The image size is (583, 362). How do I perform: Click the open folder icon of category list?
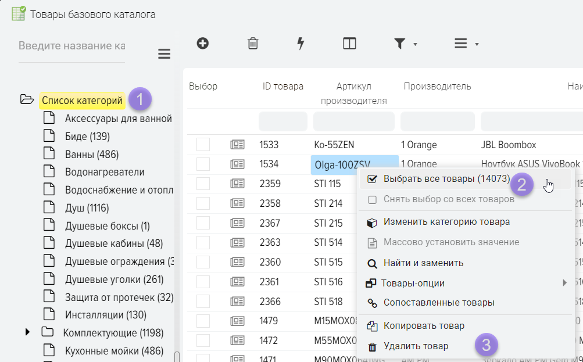27,100
